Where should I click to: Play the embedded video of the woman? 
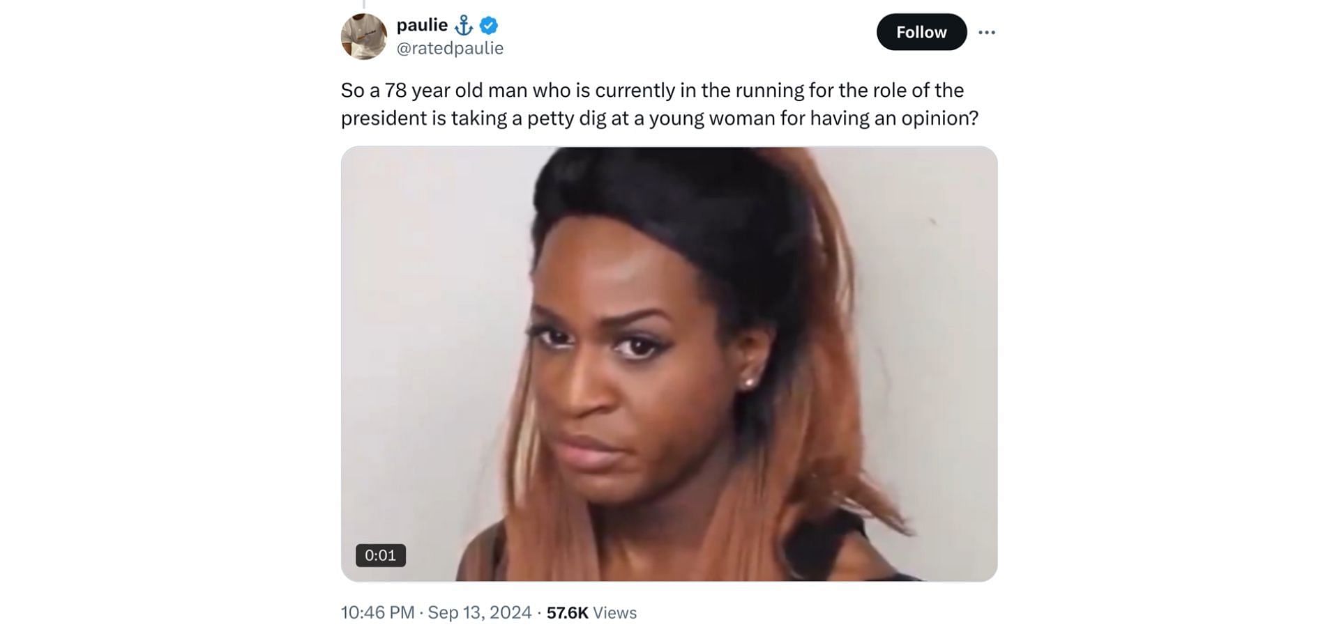pos(669,364)
